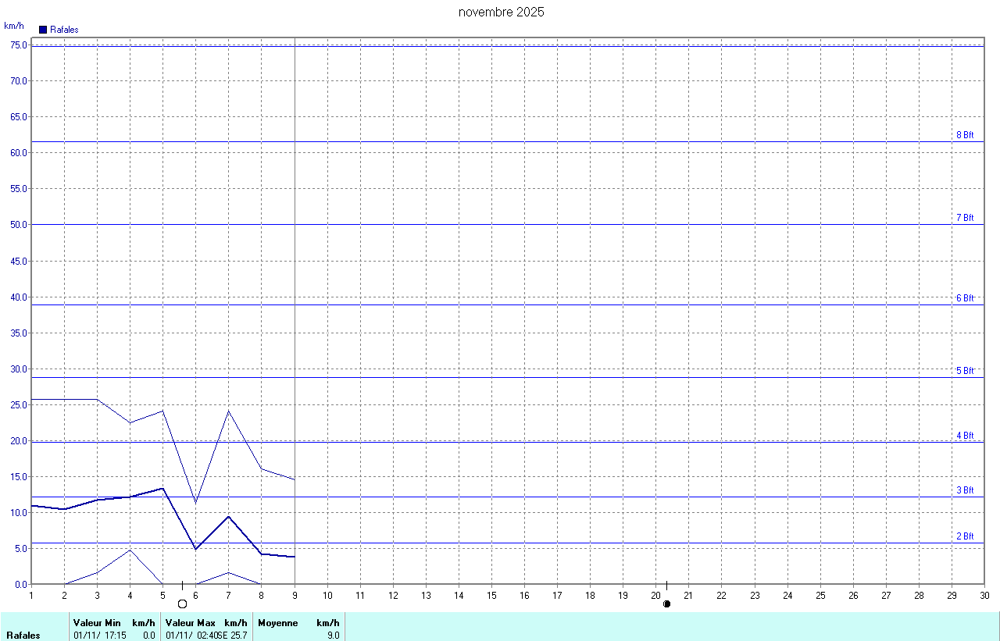The image size is (1000, 641).
Task: Select the Rafales legend label
Action: click(64, 30)
